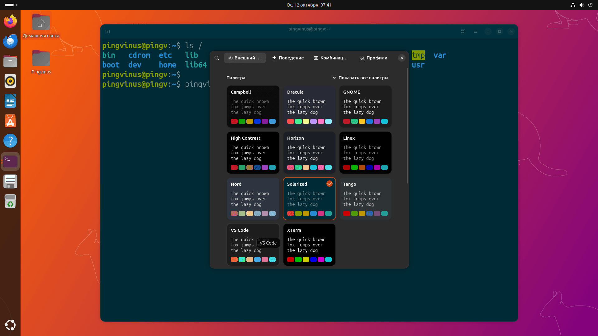Close the preferences dialog
The width and height of the screenshot is (598, 336).
point(402,58)
